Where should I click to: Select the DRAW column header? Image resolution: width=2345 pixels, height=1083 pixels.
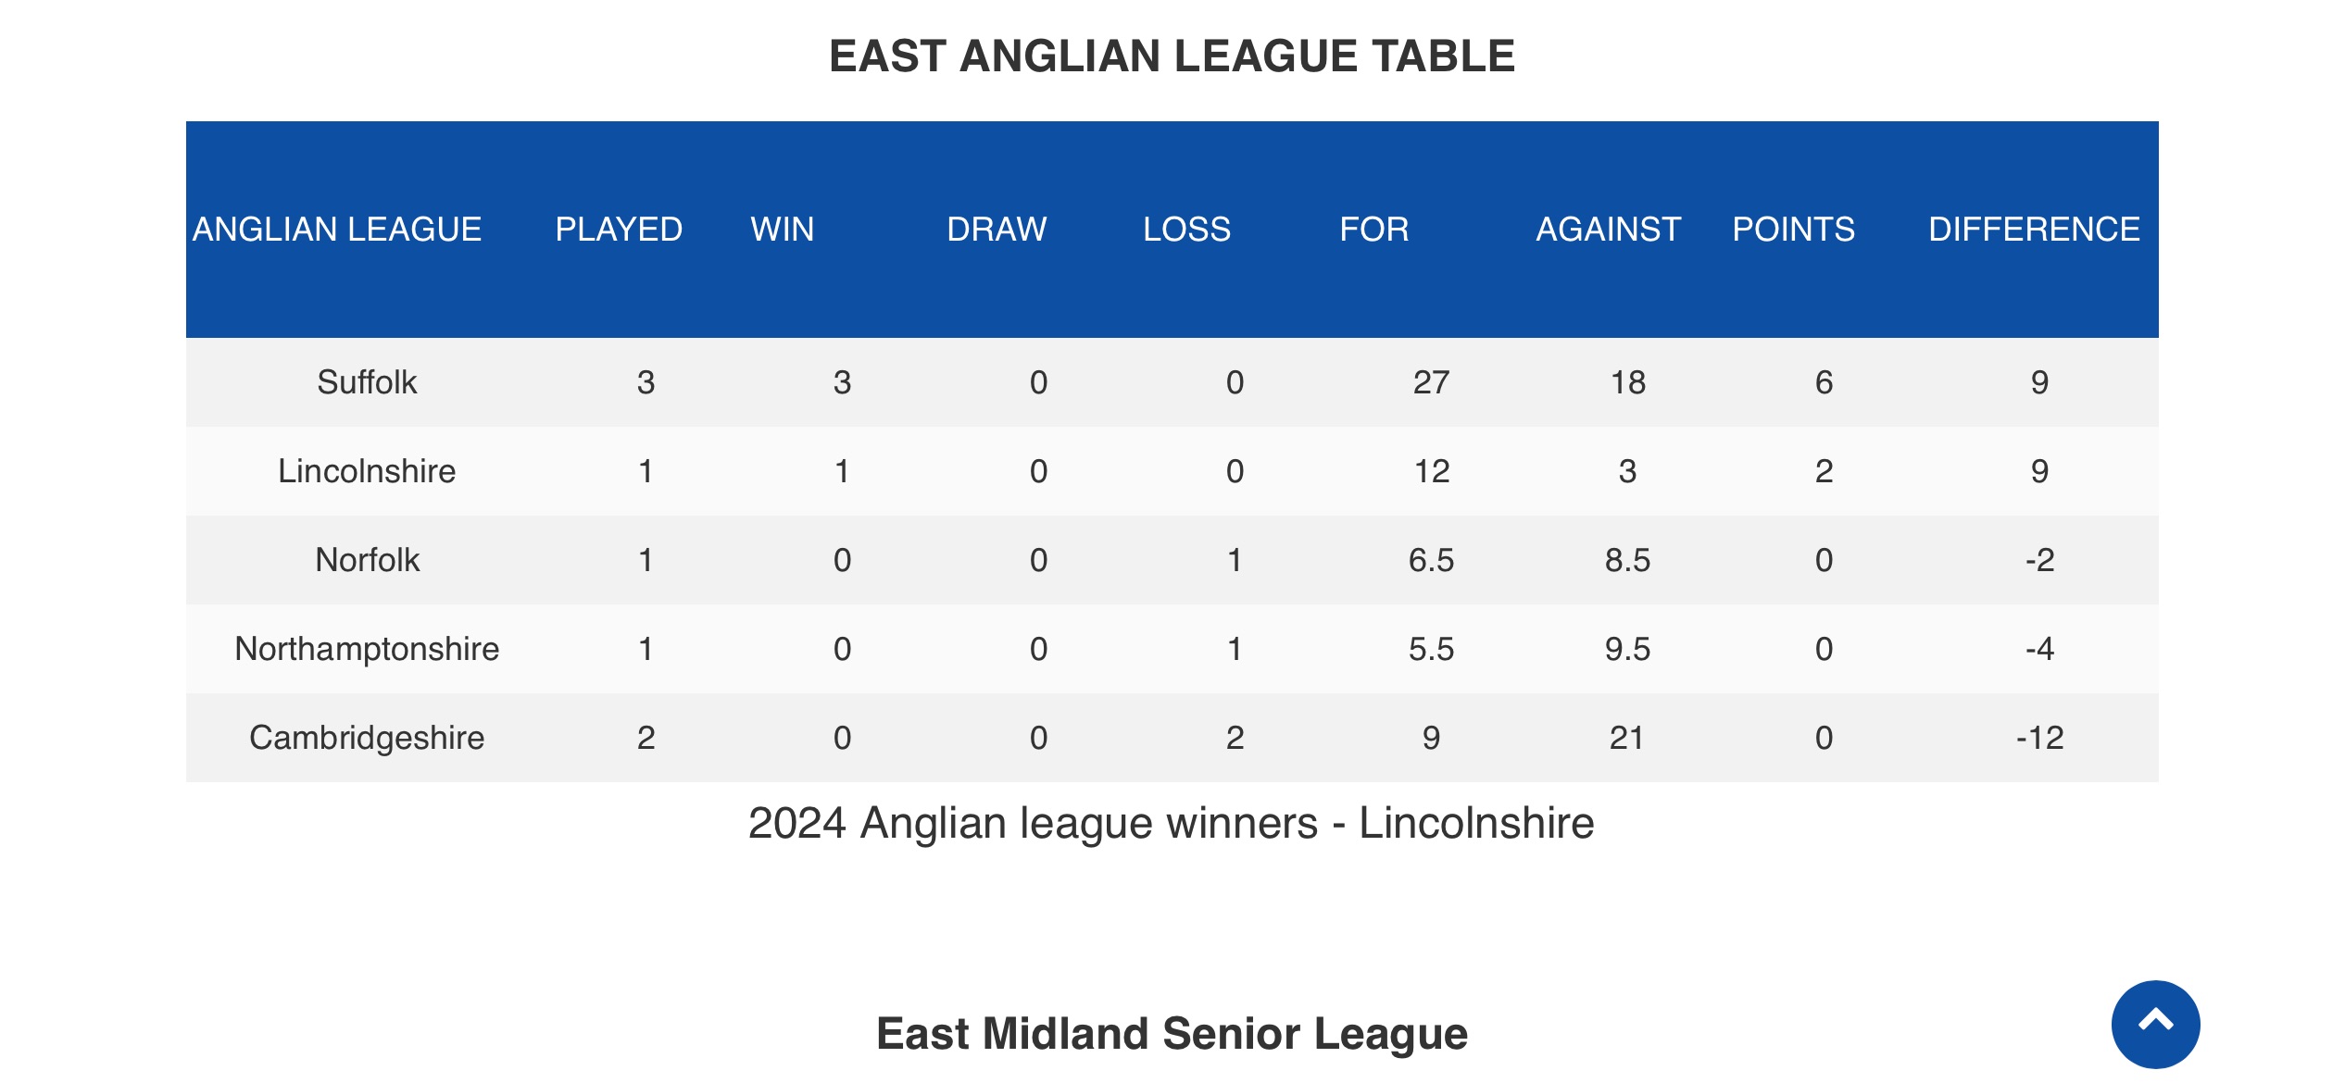[997, 229]
